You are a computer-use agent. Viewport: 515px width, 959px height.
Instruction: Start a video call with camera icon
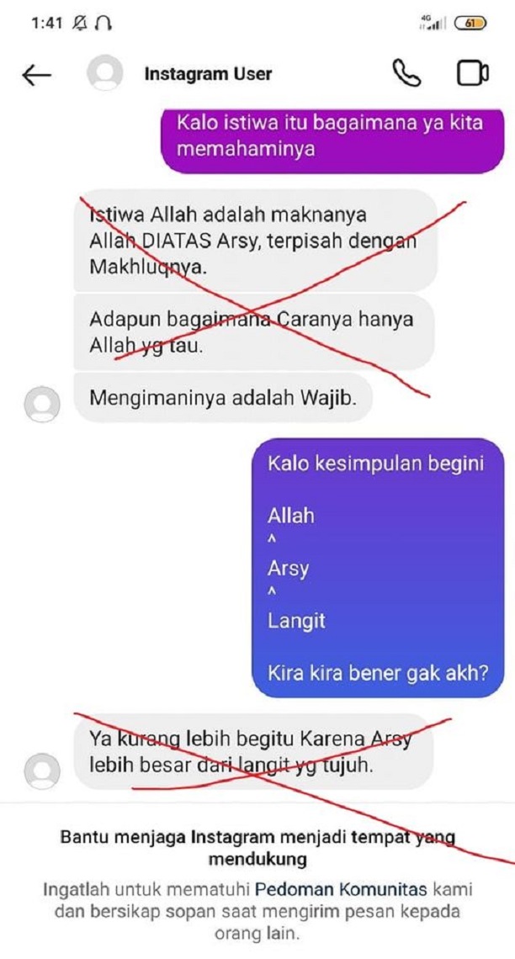pyautogui.click(x=473, y=73)
